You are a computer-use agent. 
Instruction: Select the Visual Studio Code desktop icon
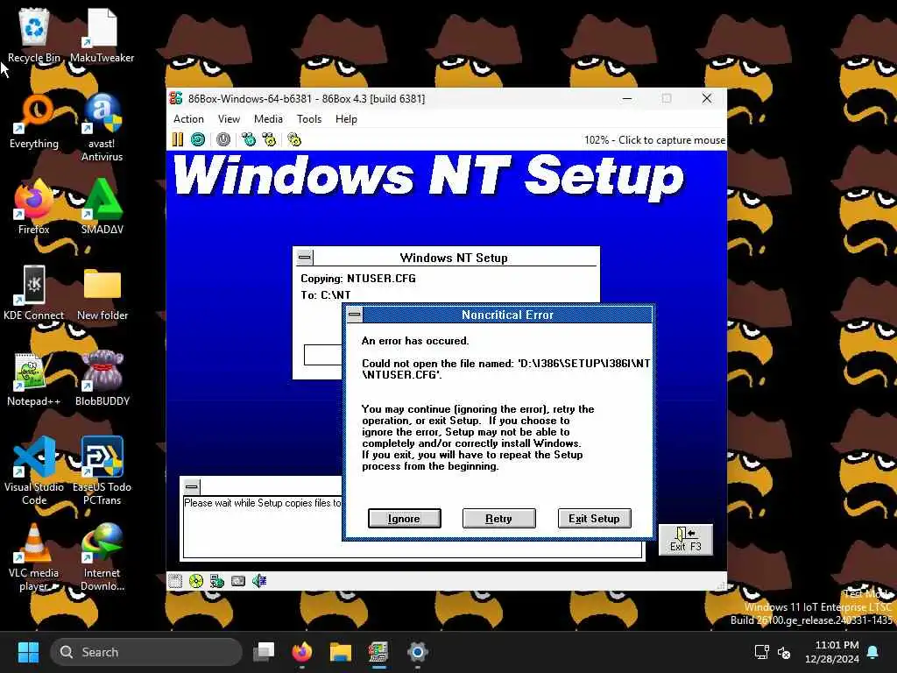point(34,471)
